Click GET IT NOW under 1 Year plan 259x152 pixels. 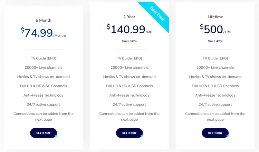[x=129, y=133]
